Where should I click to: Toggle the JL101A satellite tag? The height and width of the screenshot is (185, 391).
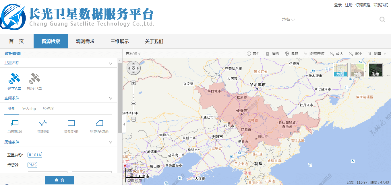point(35,155)
